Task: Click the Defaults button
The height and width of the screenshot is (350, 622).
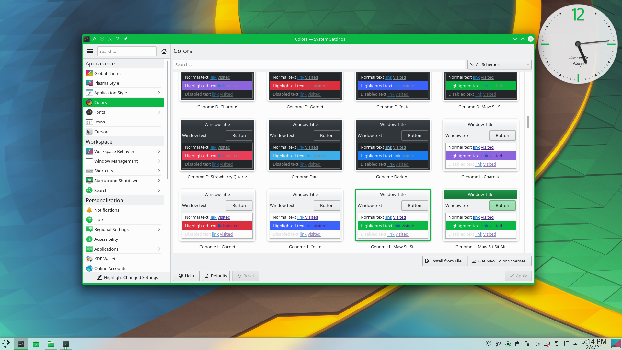Action: coord(216,276)
